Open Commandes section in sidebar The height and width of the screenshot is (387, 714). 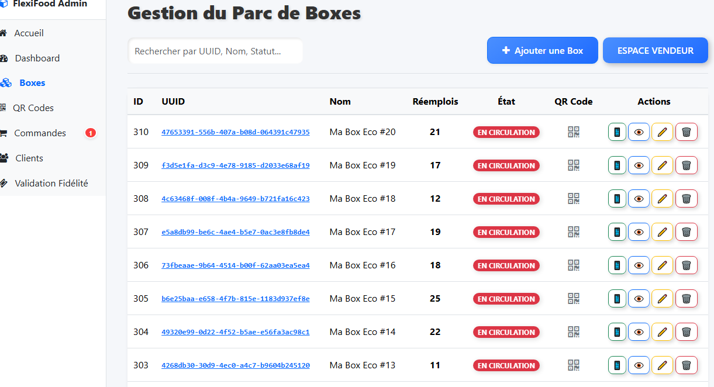40,133
